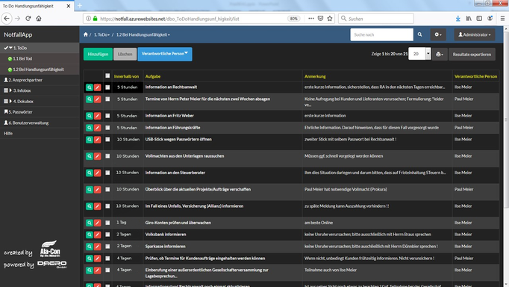This screenshot has height=287, width=509.
Task: View details of Information an Fritz Weber
Action: (89, 116)
